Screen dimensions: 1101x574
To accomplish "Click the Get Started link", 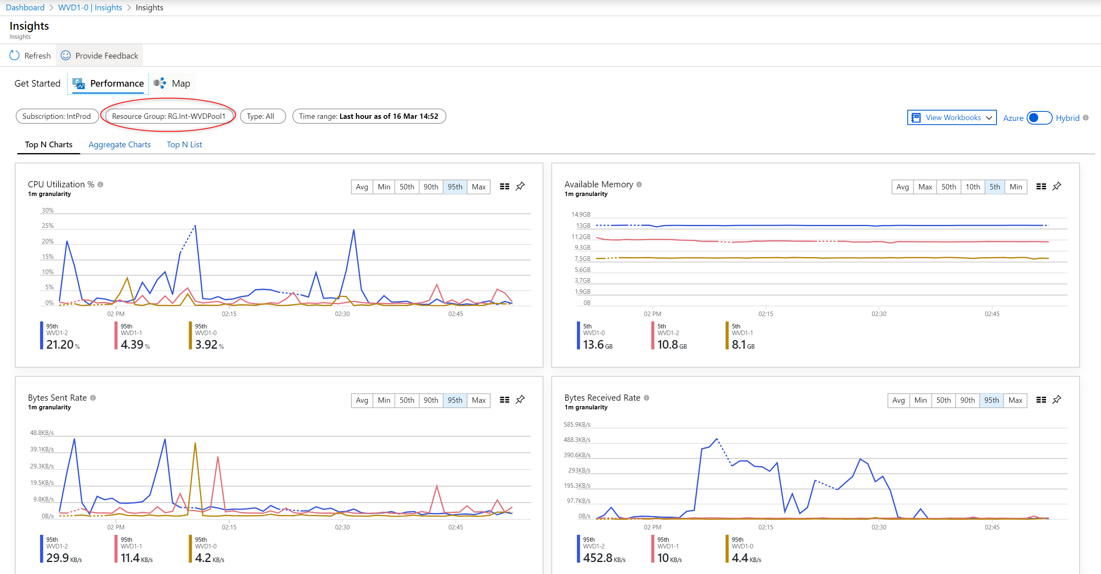I will click(37, 83).
